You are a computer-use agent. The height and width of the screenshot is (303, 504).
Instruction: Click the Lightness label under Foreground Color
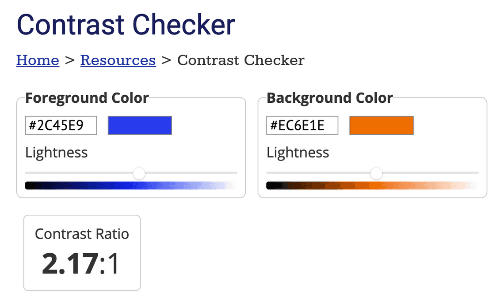(x=57, y=153)
